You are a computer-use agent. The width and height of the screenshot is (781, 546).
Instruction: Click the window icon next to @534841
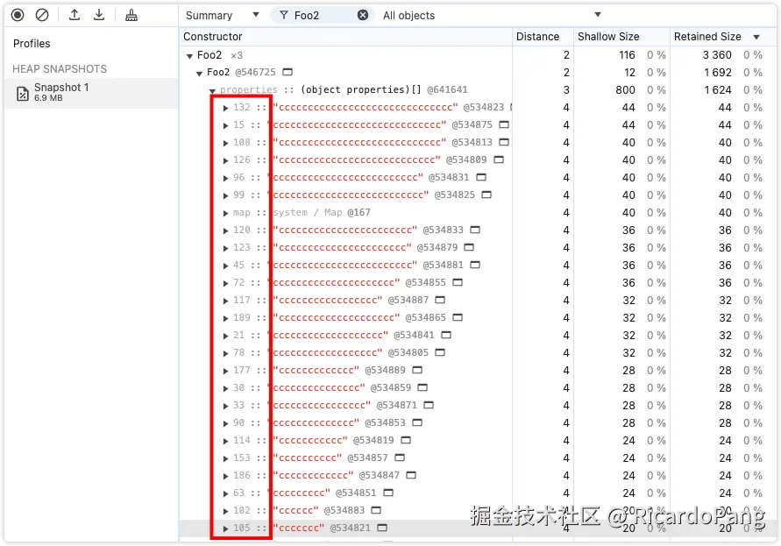click(446, 335)
